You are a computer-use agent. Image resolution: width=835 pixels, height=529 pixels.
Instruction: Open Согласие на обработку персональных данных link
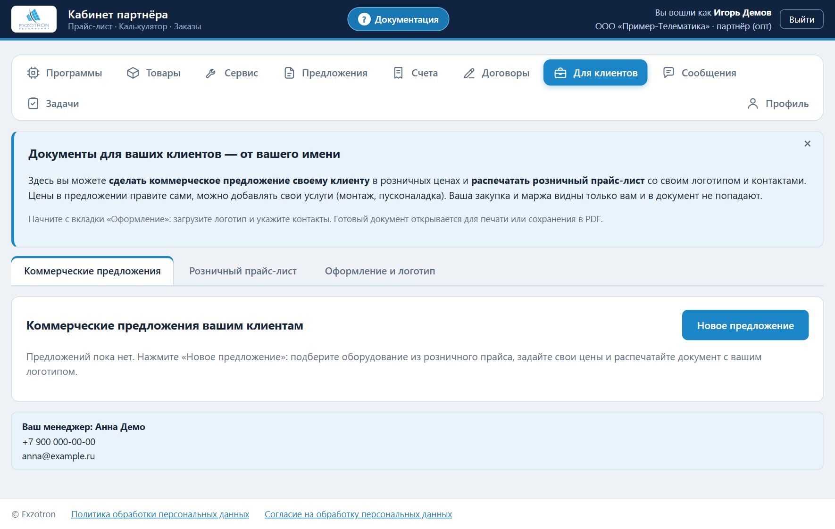(x=358, y=514)
